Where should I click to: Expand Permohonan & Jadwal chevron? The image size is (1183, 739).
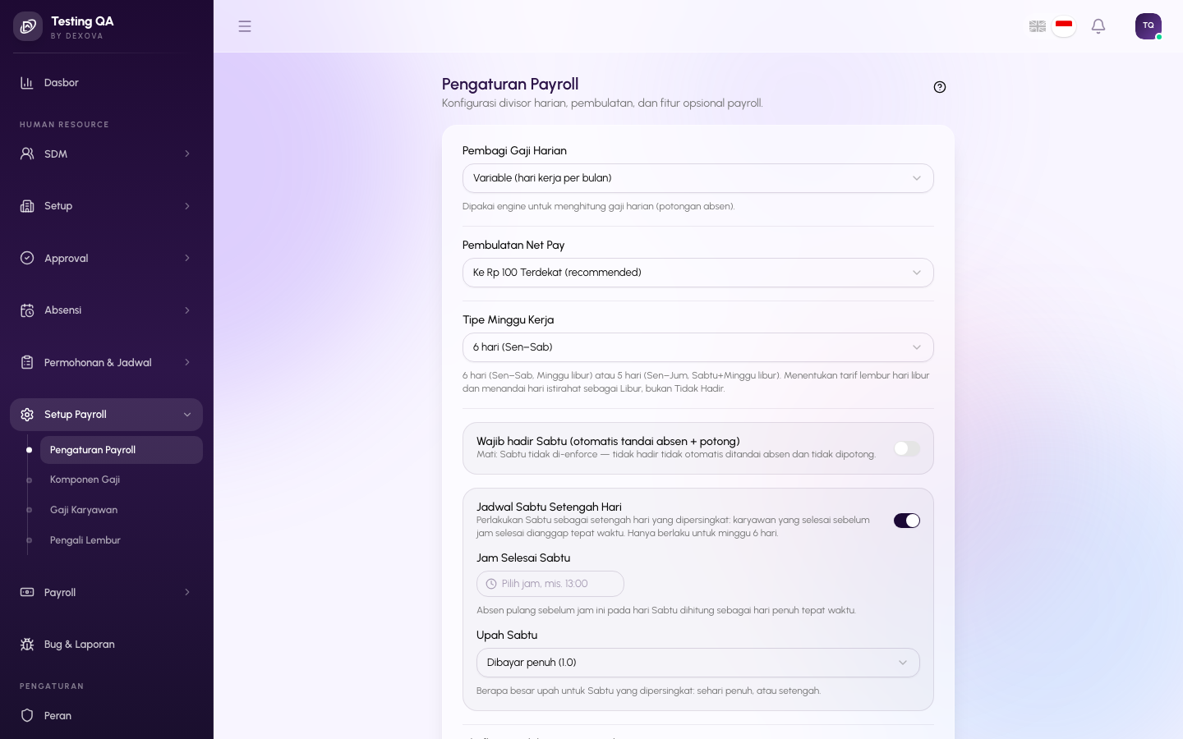click(187, 362)
